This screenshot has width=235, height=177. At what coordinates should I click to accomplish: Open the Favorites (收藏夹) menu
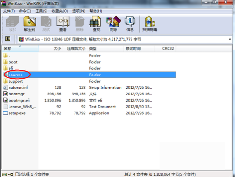(60, 11)
